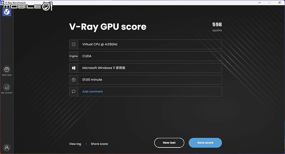
Task: Select the Virtual CPU @ 4.03GHz text
Action: pyautogui.click(x=100, y=44)
